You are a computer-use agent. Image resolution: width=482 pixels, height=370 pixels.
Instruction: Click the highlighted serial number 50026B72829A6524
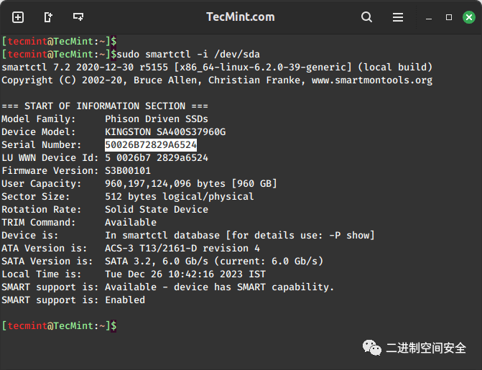click(x=151, y=145)
